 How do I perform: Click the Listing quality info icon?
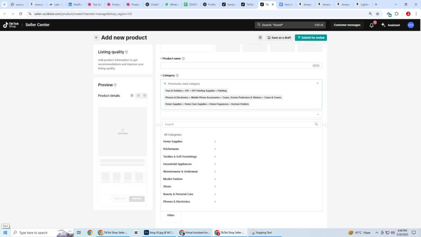(x=127, y=52)
